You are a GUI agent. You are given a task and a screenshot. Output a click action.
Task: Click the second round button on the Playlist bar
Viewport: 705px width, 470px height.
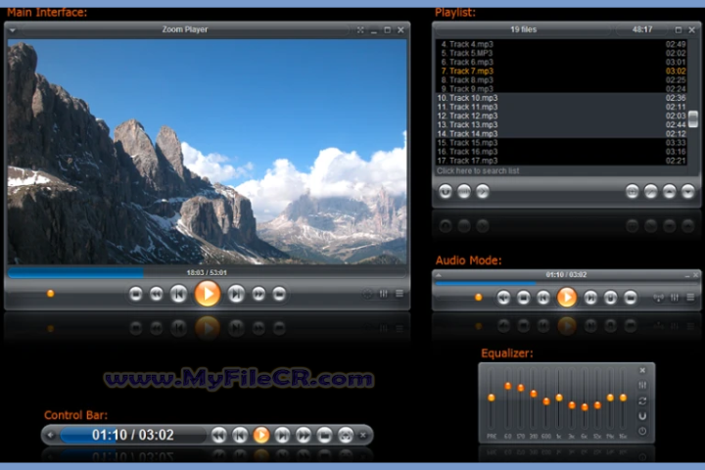(464, 192)
